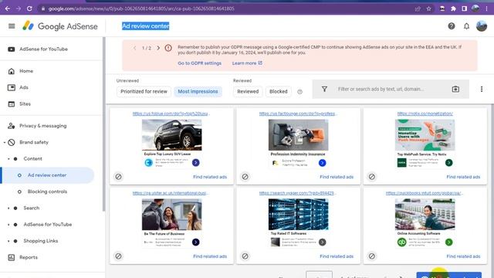This screenshot has width=494, height=278.
Task: Select Ad review center in sidebar
Action: pos(47,175)
